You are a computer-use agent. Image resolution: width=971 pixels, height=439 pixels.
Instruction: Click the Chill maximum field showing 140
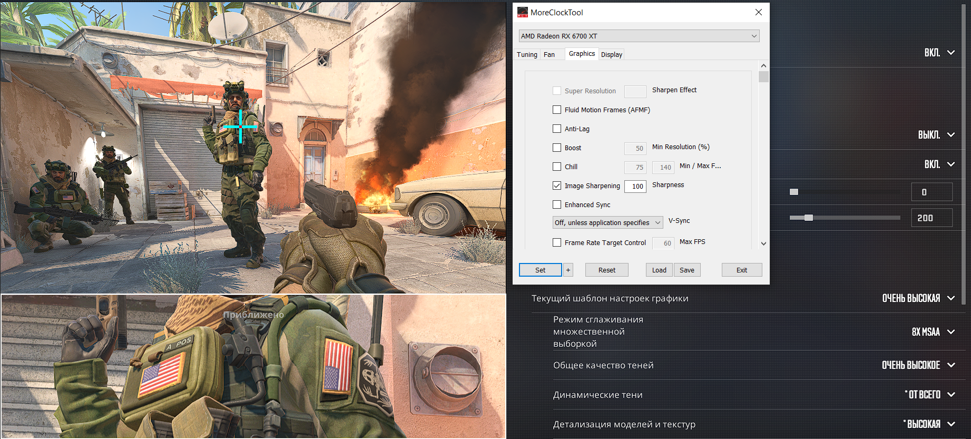pos(663,167)
